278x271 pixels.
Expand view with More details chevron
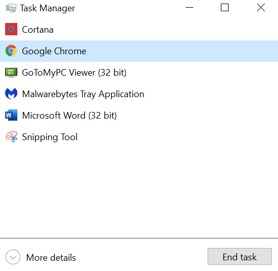coord(13,257)
